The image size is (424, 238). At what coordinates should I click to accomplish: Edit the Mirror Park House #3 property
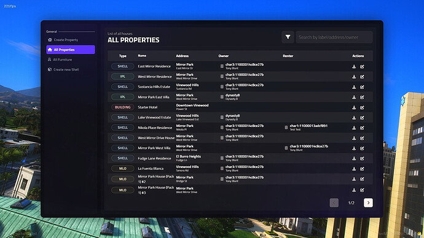point(362,190)
